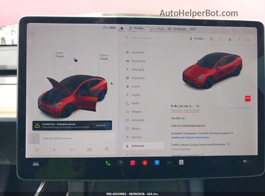Viewport: 265px width, 196px height.
Task: Open the Autopilot settings menu
Action: point(135,78)
